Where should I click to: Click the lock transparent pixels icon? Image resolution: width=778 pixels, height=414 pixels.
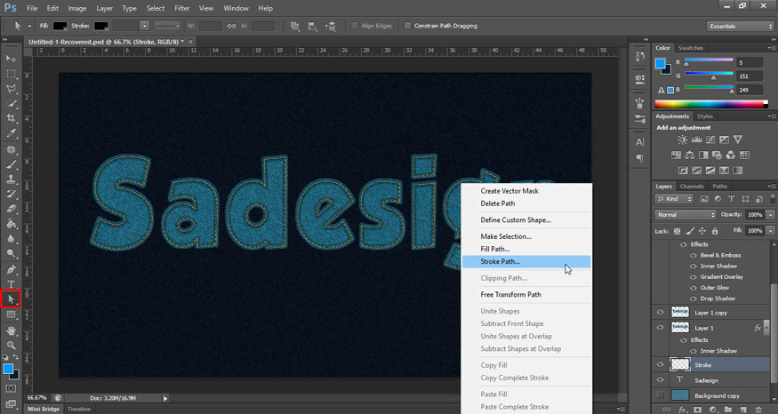(x=678, y=231)
